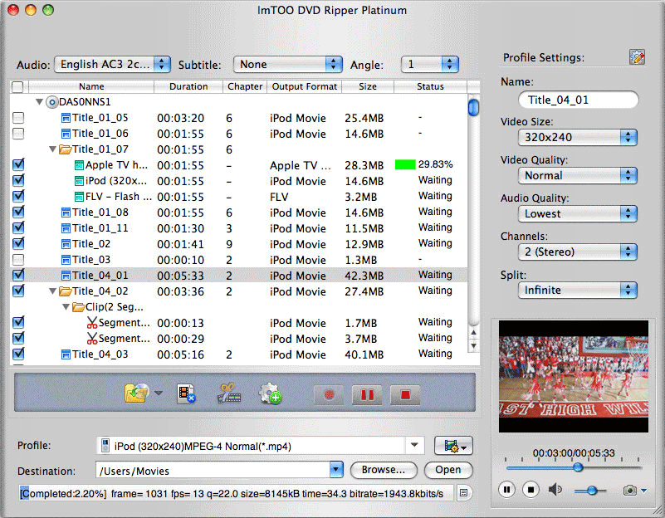Open the clip scissors tool
Image resolution: width=665 pixels, height=518 pixels.
pos(228,393)
